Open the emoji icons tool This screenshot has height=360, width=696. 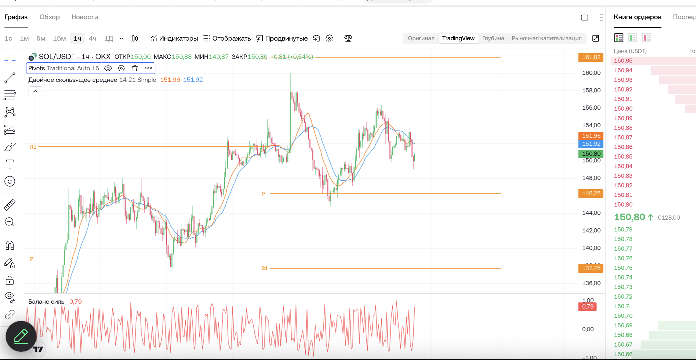[x=10, y=181]
